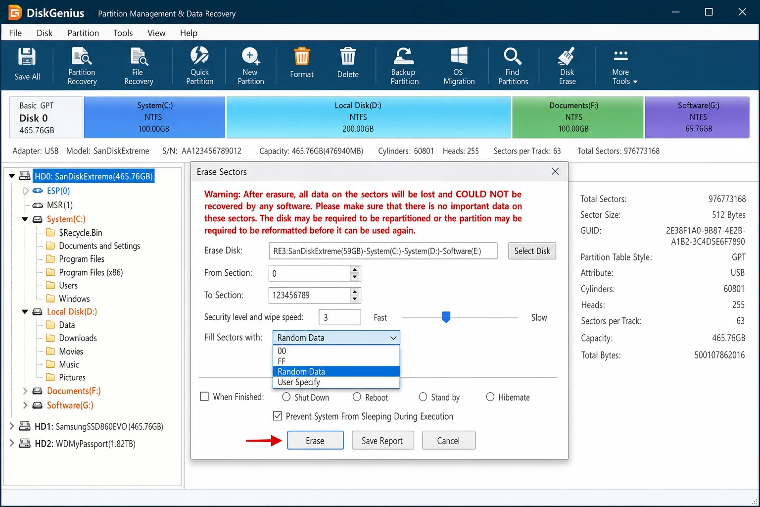Select HD2 WDMyPassport disk
The width and height of the screenshot is (760, 507).
coord(85,444)
